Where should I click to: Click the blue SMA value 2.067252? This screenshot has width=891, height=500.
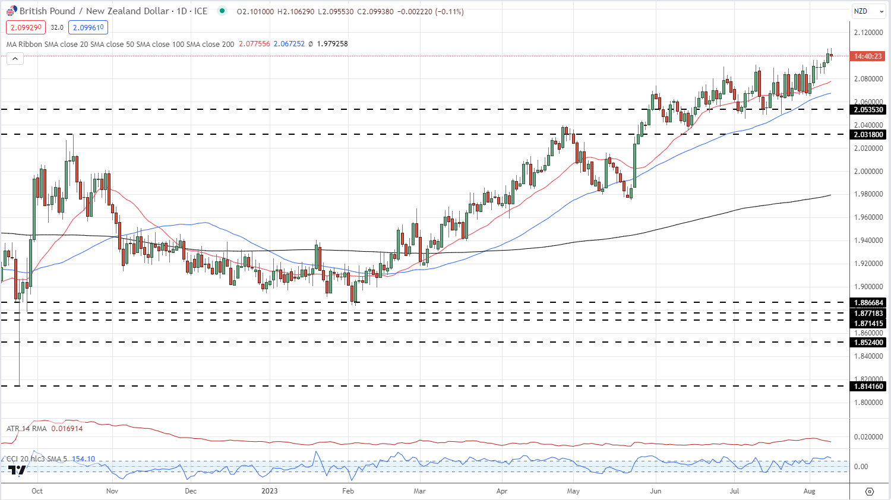coord(289,44)
